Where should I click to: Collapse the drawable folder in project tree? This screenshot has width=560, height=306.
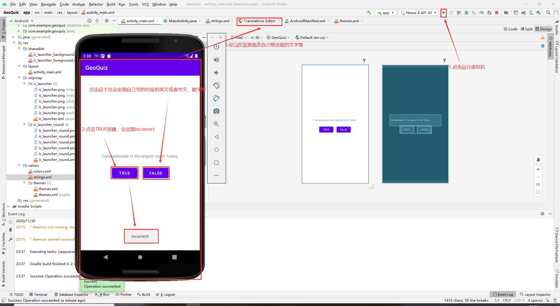[x=19, y=49]
